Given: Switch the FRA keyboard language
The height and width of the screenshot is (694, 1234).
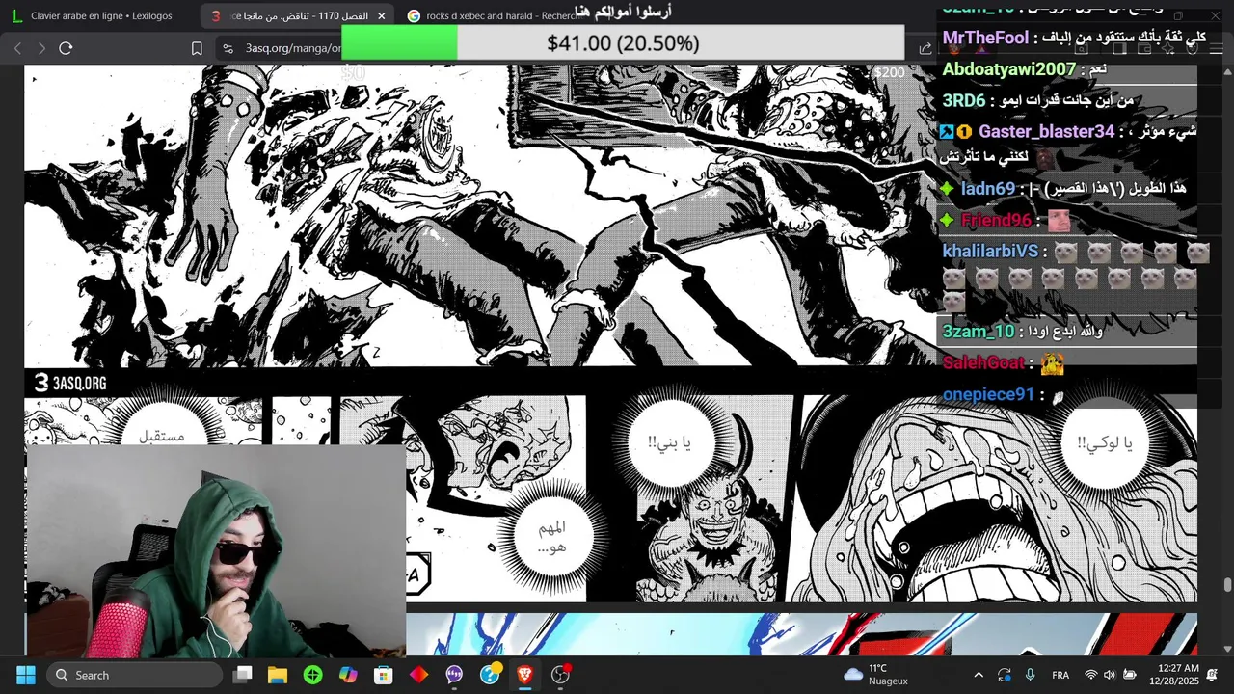Looking at the screenshot, I should click(1060, 675).
